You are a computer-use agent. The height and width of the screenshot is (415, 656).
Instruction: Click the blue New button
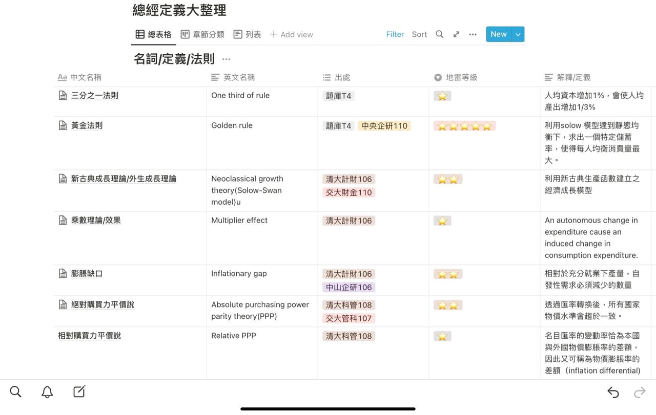[x=498, y=34]
